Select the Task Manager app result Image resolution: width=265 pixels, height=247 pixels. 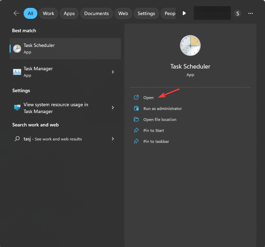65,72
